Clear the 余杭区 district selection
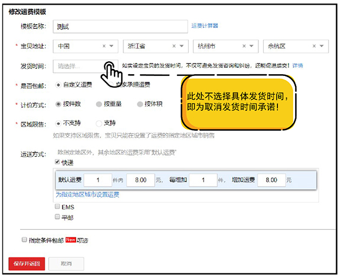The image size is (344, 278). (314, 46)
